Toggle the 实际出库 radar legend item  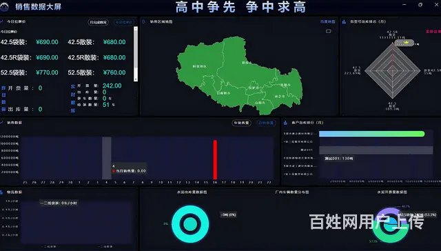point(433,32)
